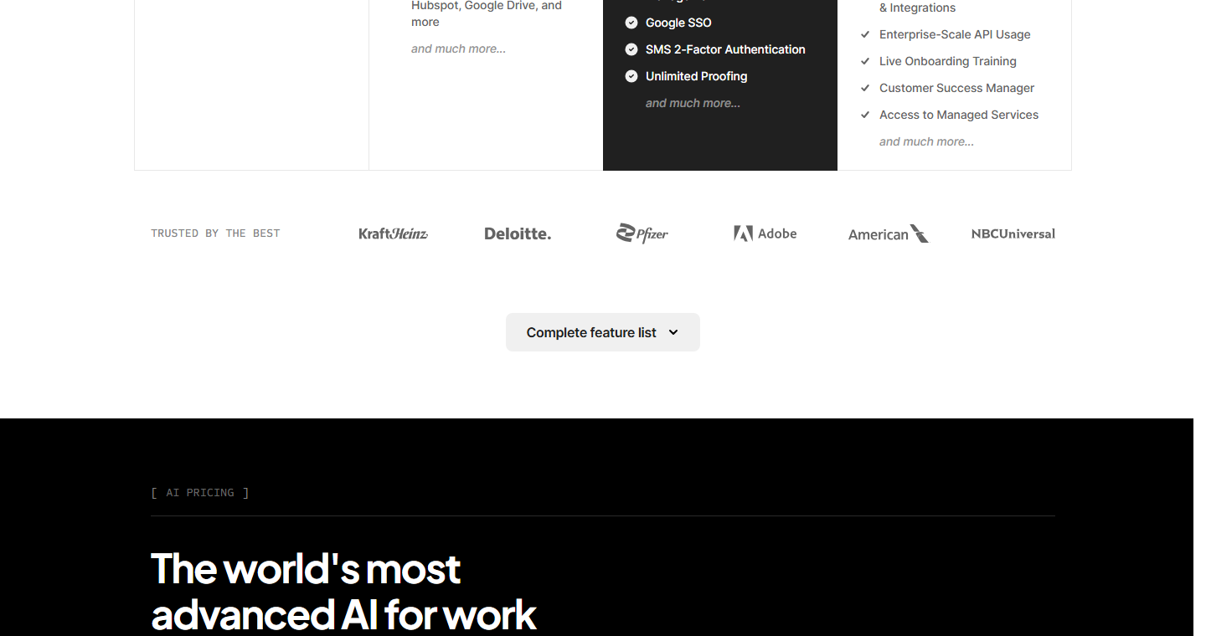Viewport: 1206px width, 636px height.
Task: Click the "& Integrations" text
Action: coord(917,8)
